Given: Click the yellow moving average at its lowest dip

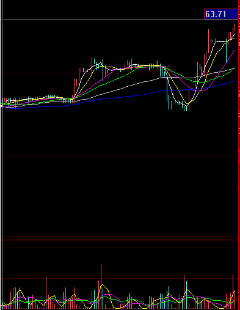Looking at the screenshot, I should point(187,104).
